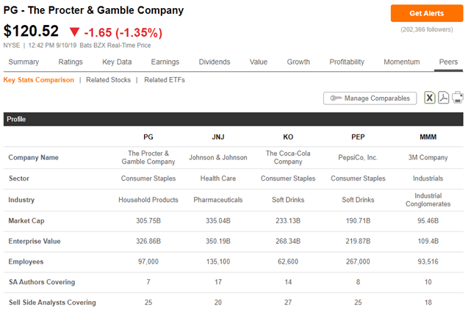471x315 pixels.
Task: View the Related Stocks link
Action: pyautogui.click(x=108, y=80)
